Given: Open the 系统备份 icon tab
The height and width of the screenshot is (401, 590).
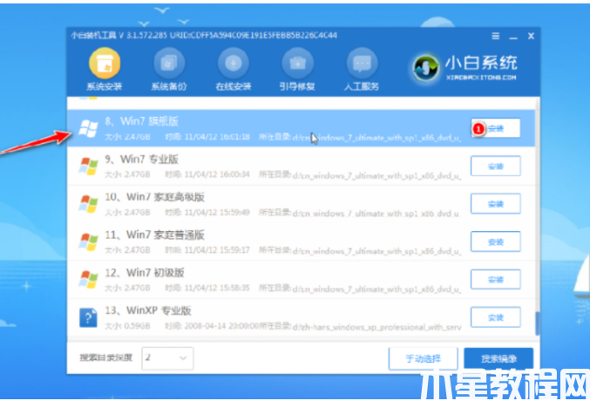Looking at the screenshot, I should click(169, 70).
